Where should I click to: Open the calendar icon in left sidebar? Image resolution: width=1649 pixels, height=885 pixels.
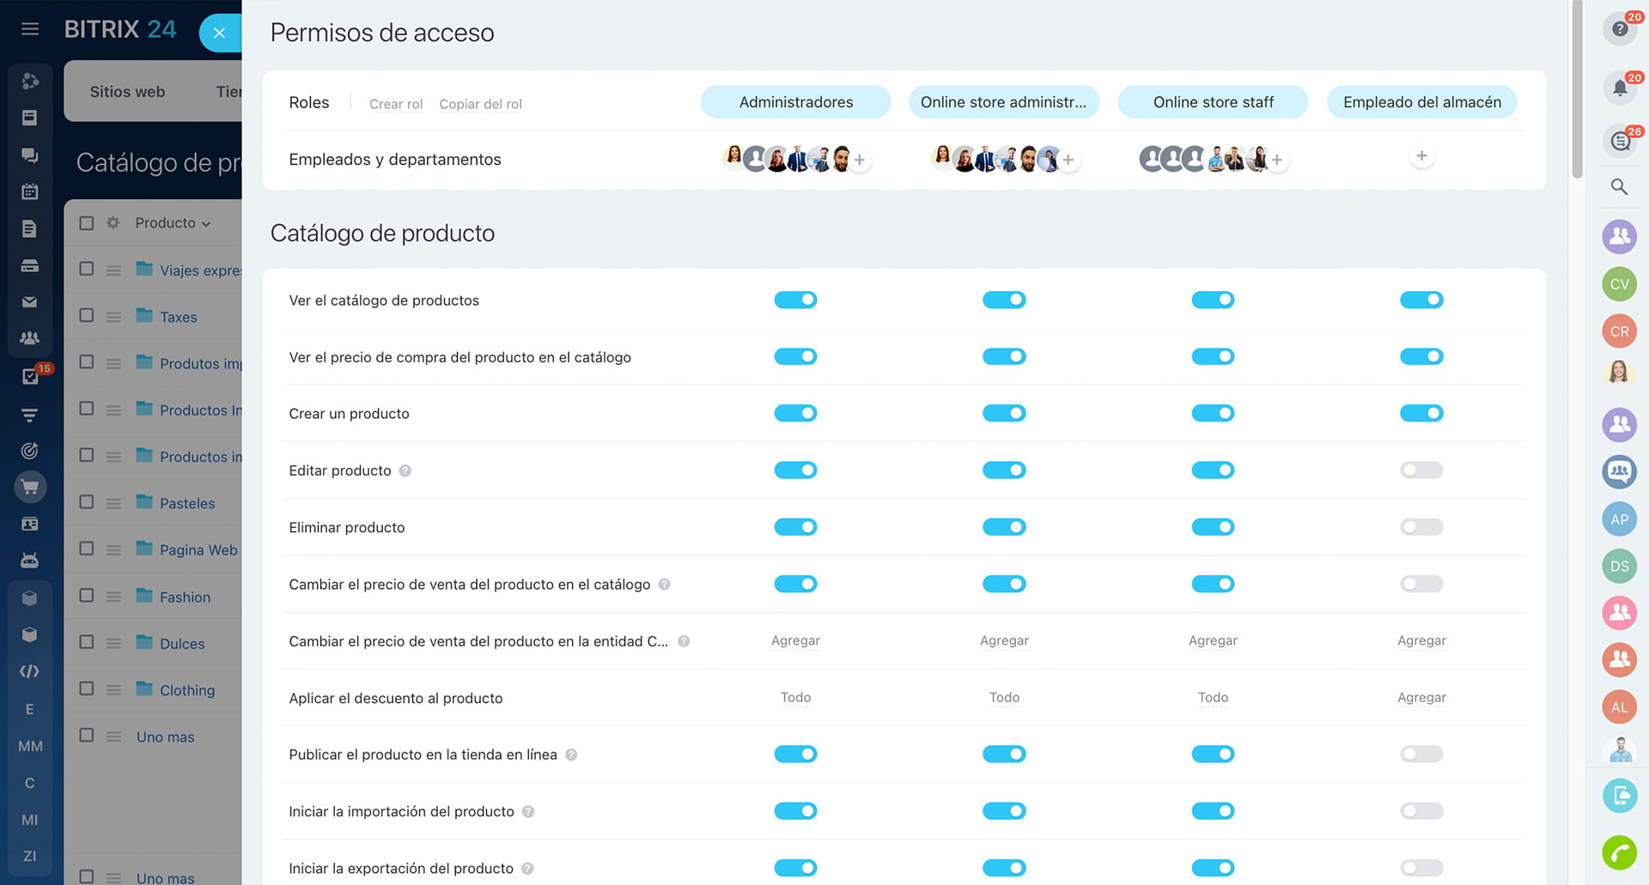pyautogui.click(x=30, y=191)
